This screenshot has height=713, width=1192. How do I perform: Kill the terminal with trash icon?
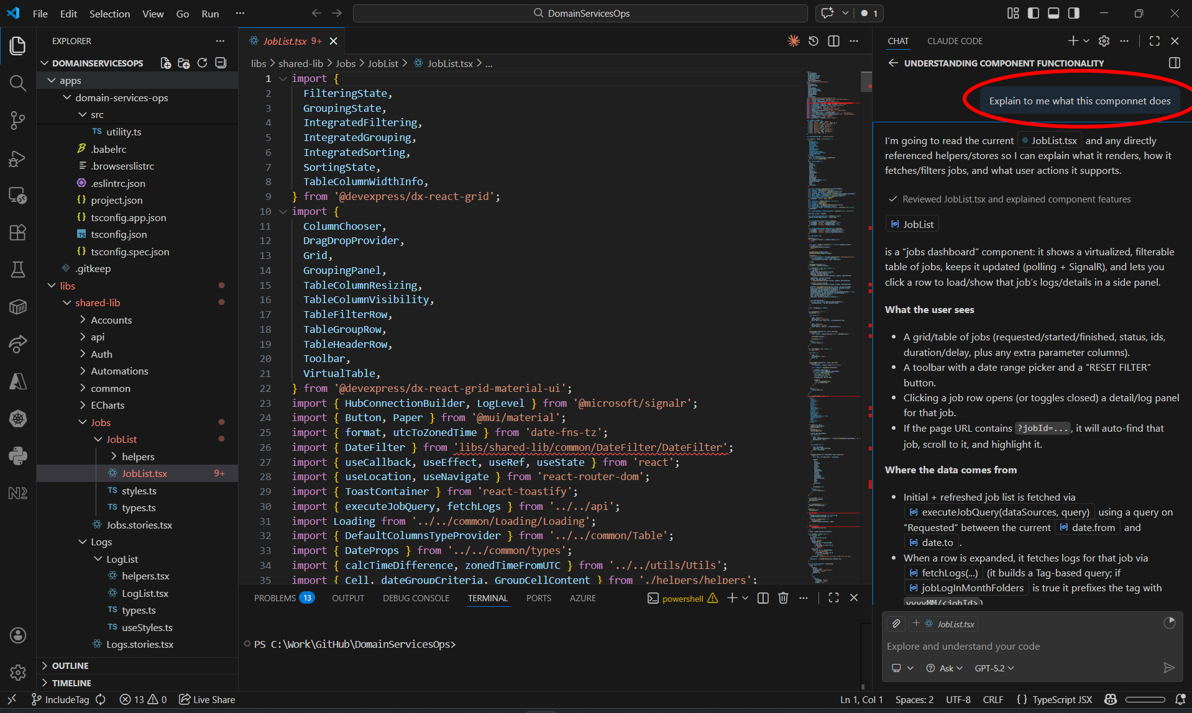[783, 597]
